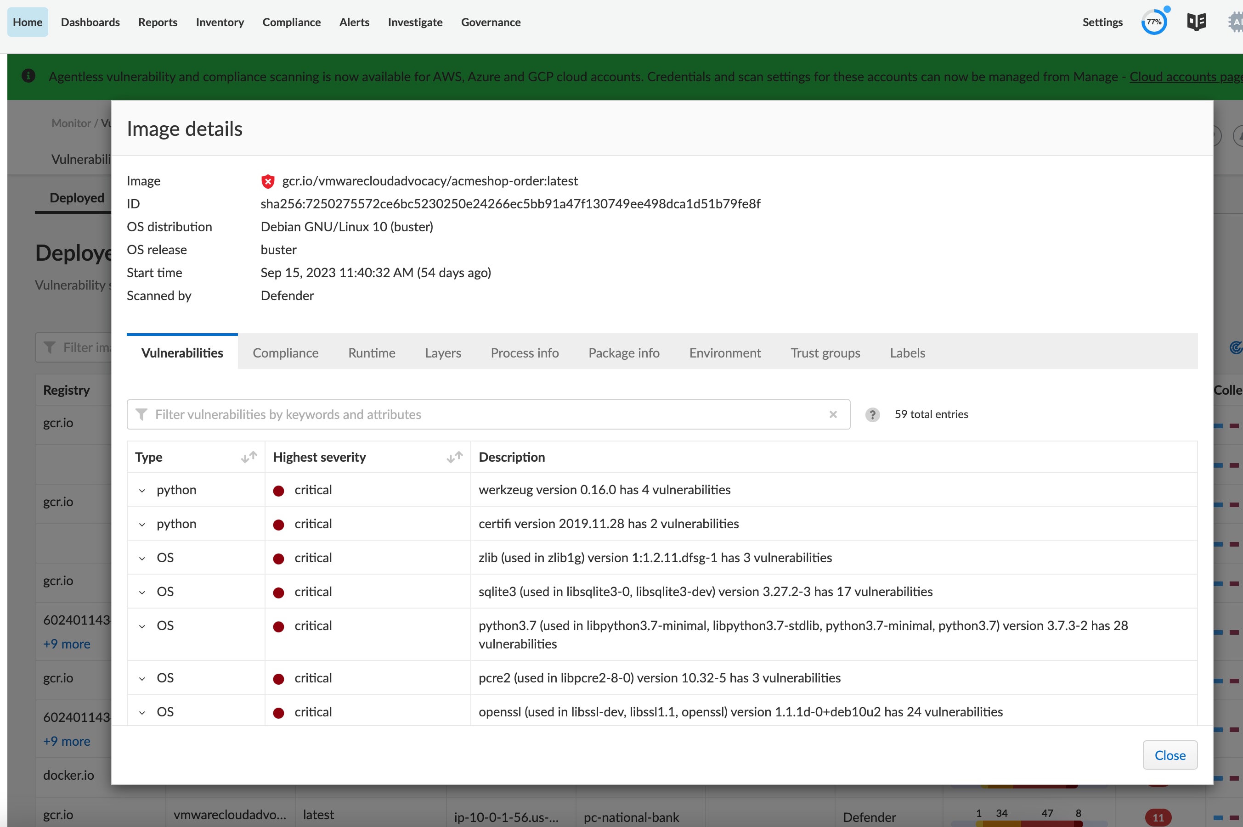
Task: Sort by Type column arrows
Action: [249, 457]
